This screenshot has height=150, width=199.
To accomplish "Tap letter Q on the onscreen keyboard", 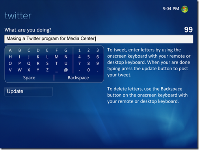I will (x=29, y=64).
